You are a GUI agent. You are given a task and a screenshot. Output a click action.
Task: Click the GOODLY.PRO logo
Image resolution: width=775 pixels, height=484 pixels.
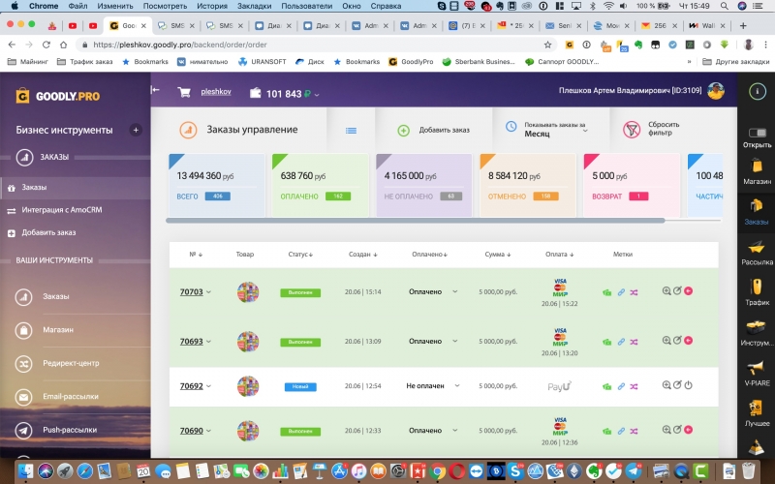[58, 96]
